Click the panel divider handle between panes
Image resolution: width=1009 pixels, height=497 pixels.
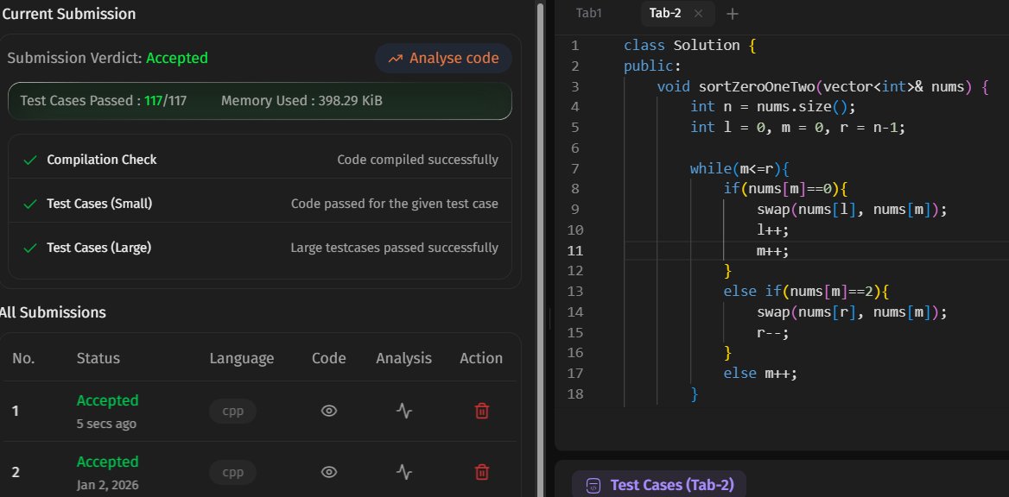tap(549, 318)
